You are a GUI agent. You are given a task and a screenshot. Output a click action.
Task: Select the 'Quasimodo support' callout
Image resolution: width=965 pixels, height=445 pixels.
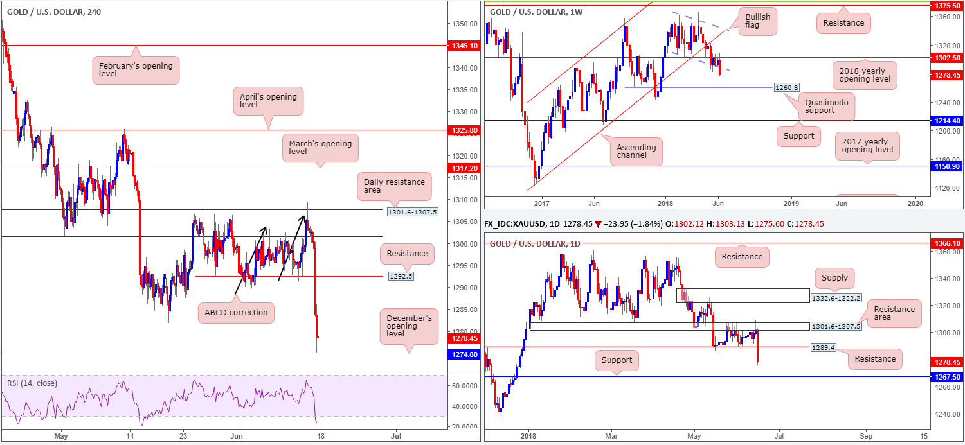click(827, 105)
